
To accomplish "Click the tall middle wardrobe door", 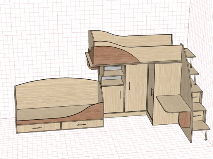I will pos(136,88).
